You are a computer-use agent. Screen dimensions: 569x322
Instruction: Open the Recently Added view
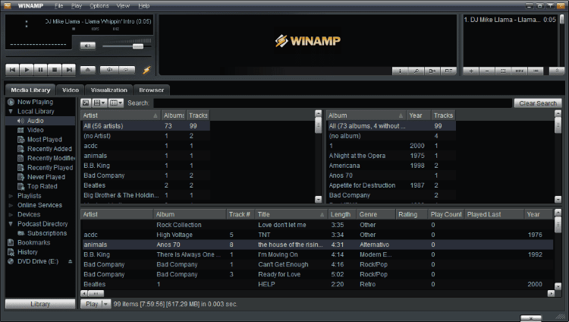[x=49, y=149]
